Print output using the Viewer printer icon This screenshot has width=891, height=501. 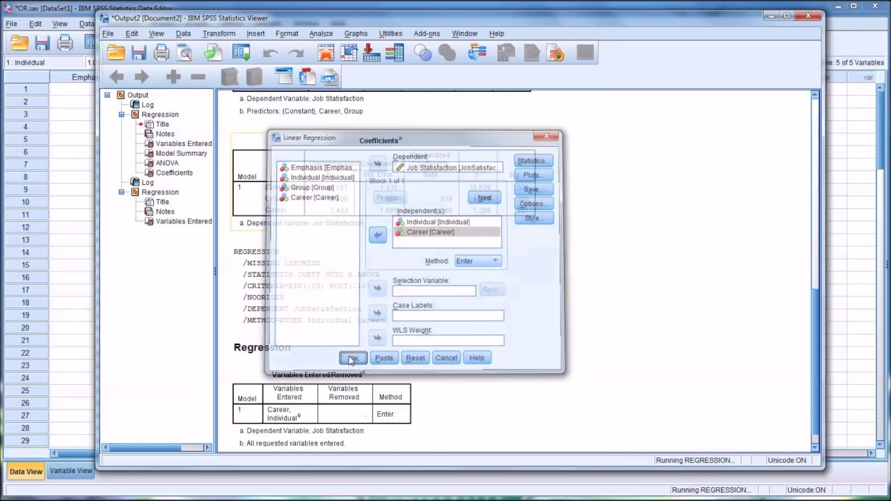click(161, 53)
